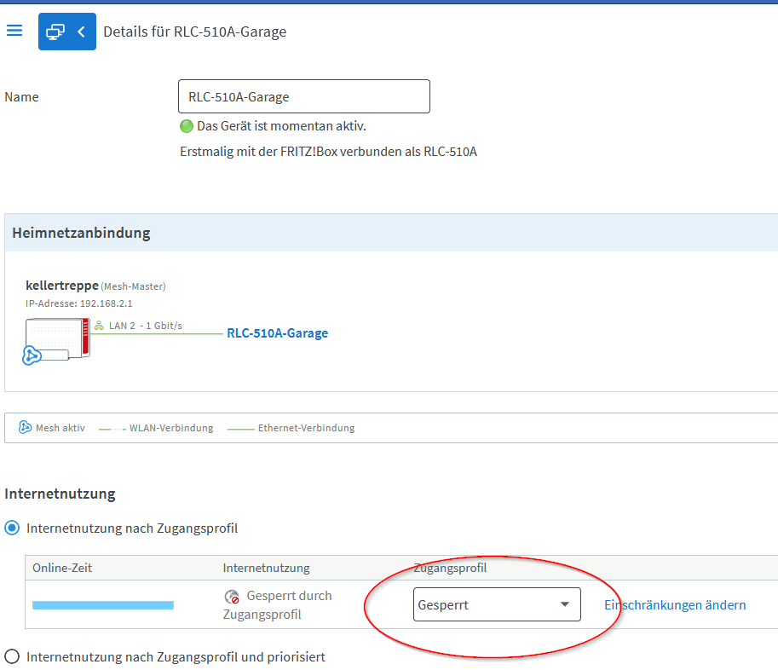Click the Mesh aktiv legend icon
This screenshot has height=670, width=778.
coord(25,427)
